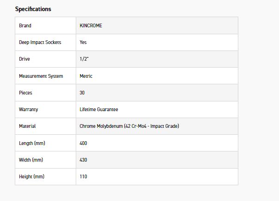Click the Deep Impact Sockets label
Screen dimensions: 279x201
point(40,42)
